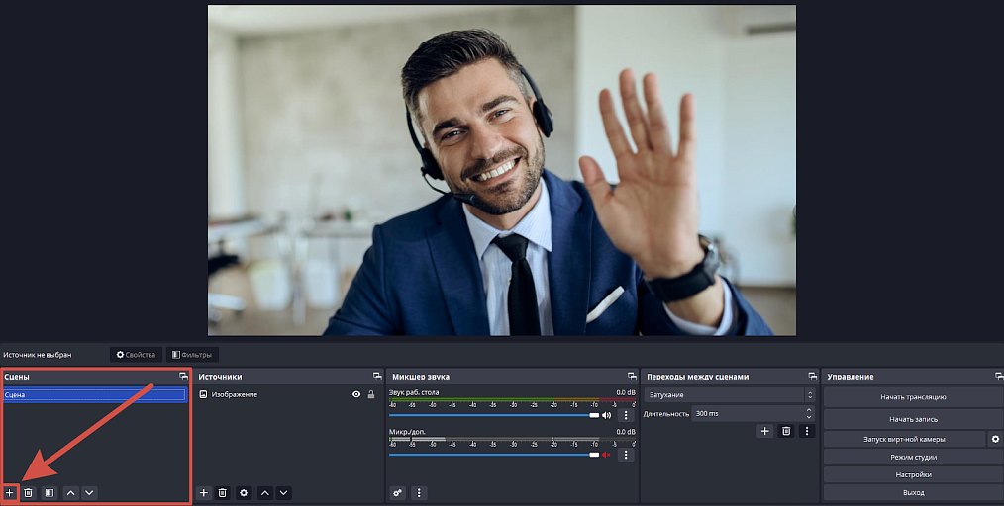1004x506 pixels.
Task: Open transition three-dot properties menu
Action: [x=807, y=431]
